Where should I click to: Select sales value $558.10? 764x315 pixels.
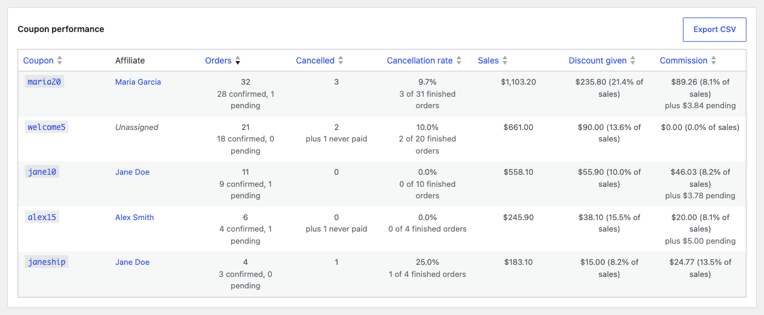pyautogui.click(x=518, y=172)
